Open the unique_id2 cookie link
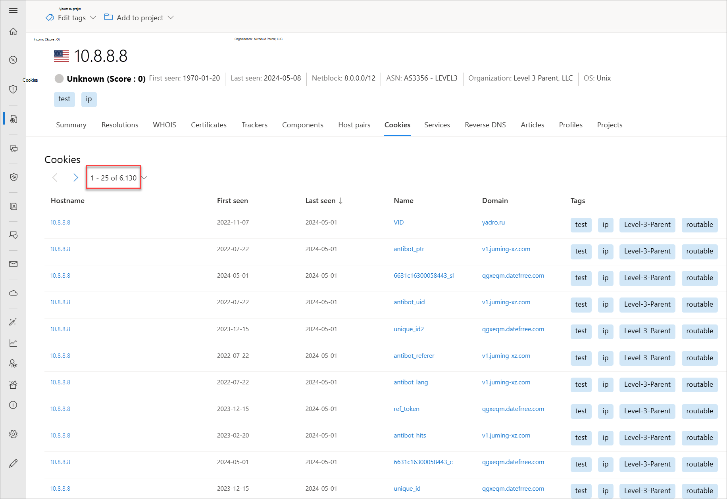 click(409, 329)
